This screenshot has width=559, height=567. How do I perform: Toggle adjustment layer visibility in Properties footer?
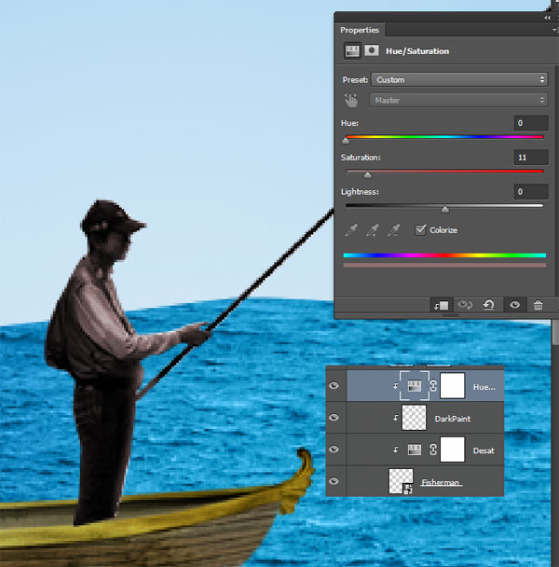[515, 305]
